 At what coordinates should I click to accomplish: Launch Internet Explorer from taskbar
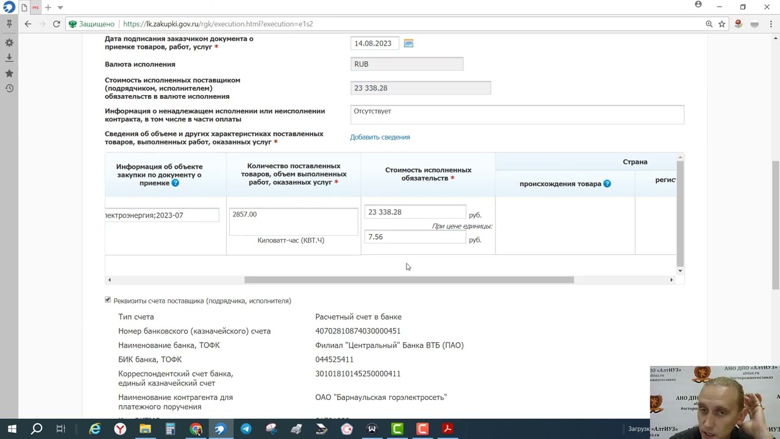point(95,429)
